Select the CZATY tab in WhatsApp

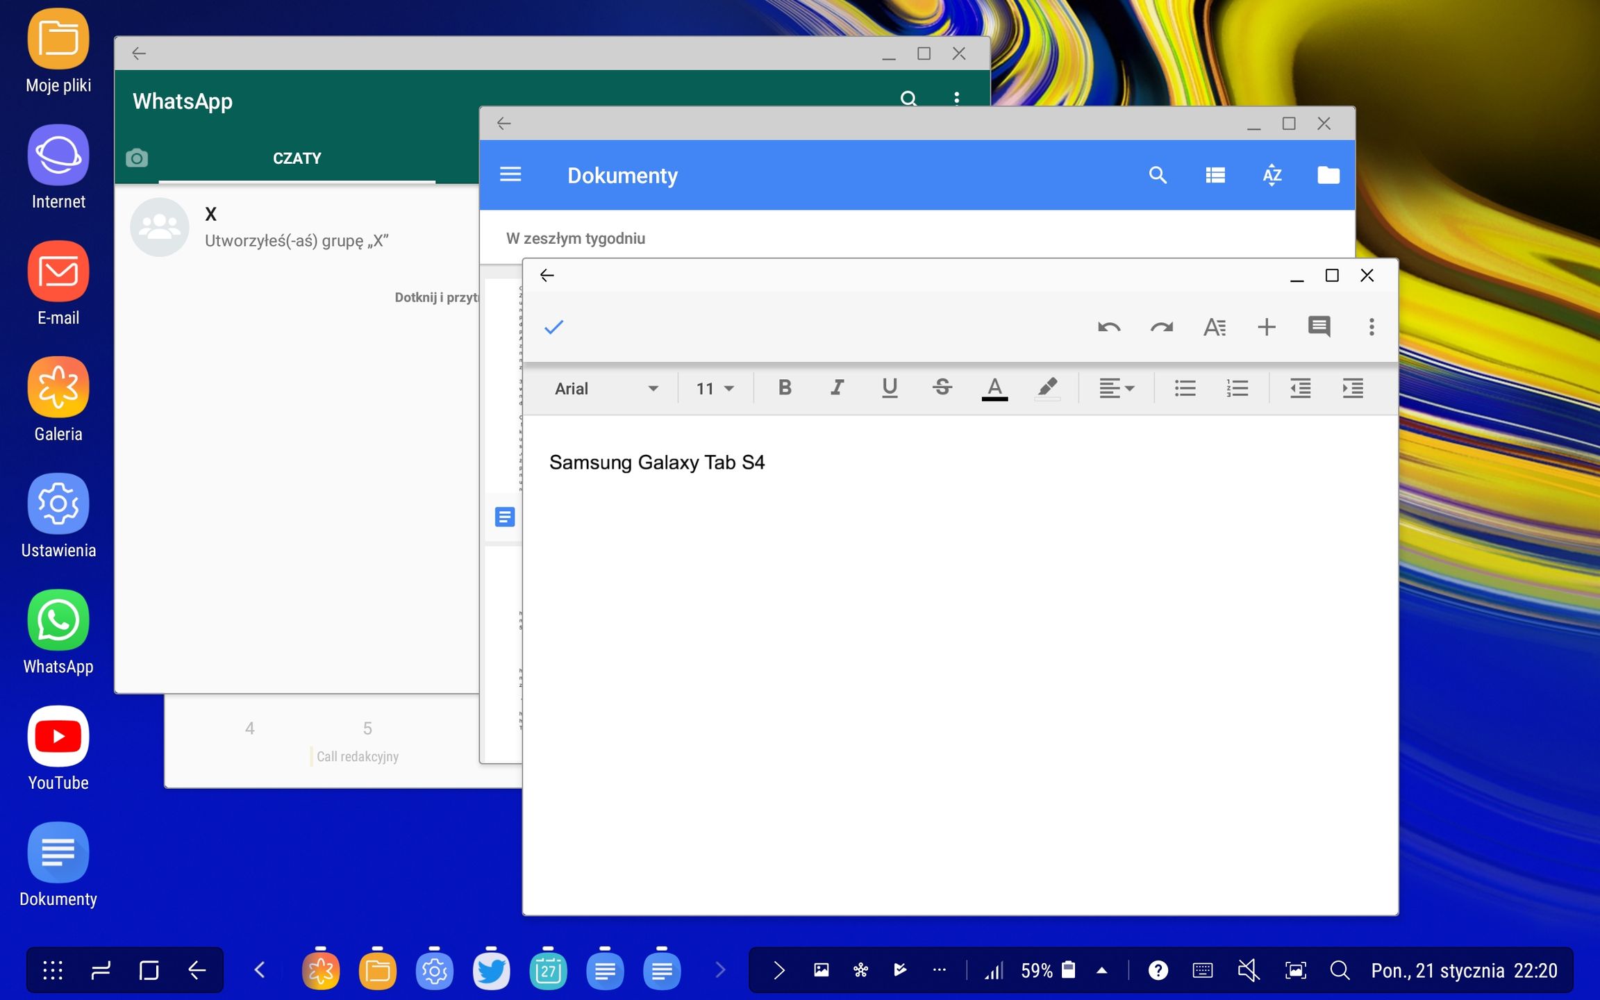click(297, 159)
